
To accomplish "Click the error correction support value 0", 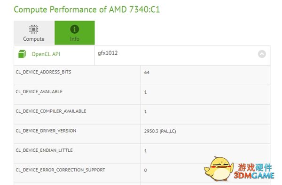I will [145, 170].
